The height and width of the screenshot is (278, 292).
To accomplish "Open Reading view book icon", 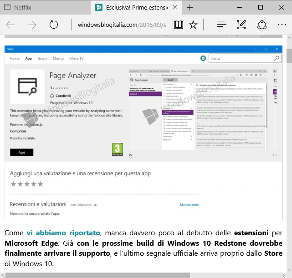I will tap(179, 25).
